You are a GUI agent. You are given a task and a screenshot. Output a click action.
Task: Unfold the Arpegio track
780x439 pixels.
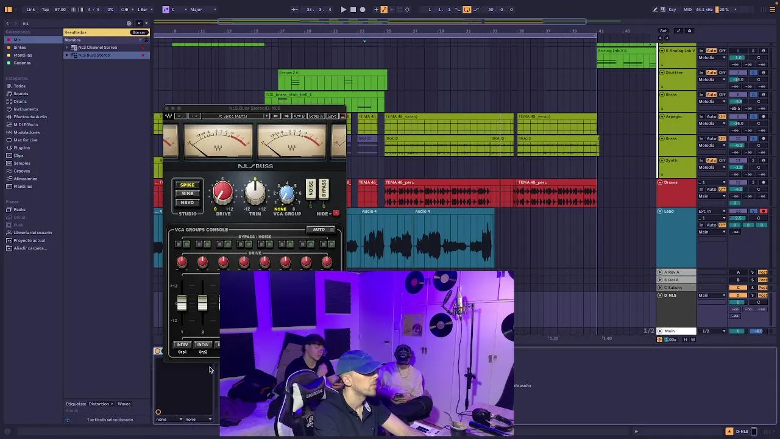click(662, 116)
